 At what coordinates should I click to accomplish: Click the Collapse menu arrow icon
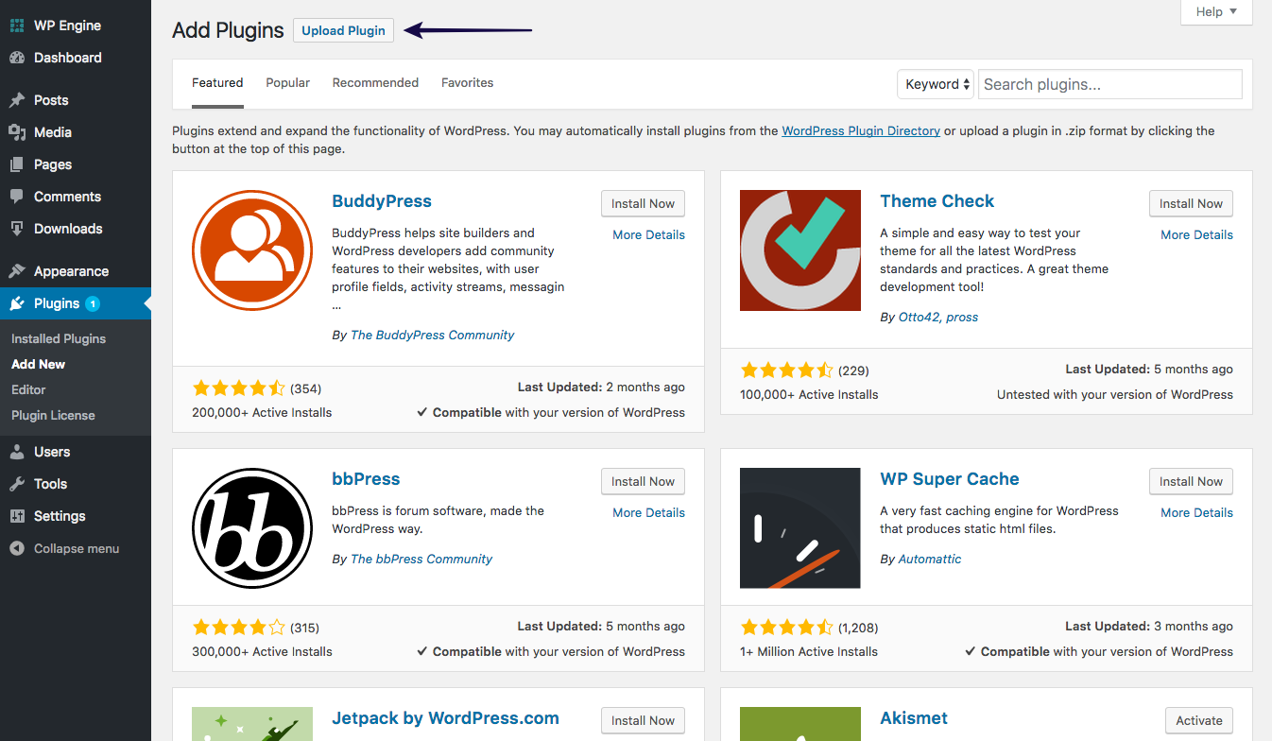[x=17, y=548]
